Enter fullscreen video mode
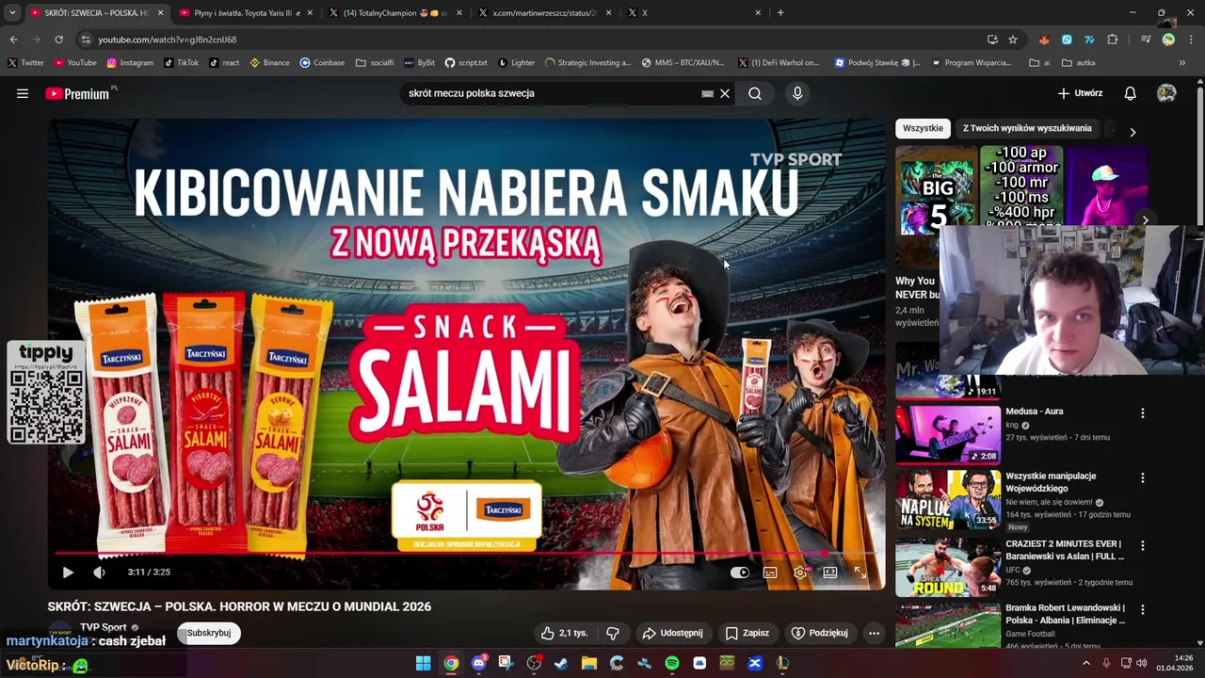This screenshot has width=1205, height=678. pyautogui.click(x=860, y=572)
